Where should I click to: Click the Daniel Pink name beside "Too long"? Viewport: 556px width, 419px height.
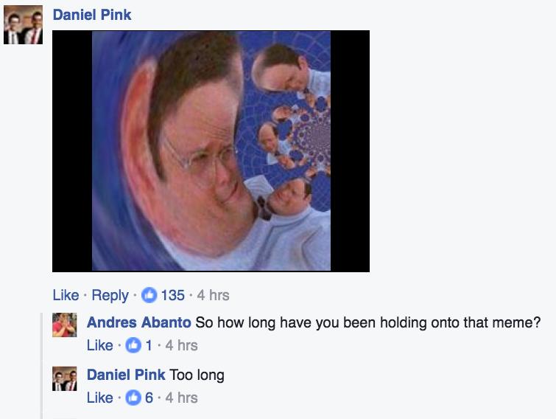pos(126,375)
